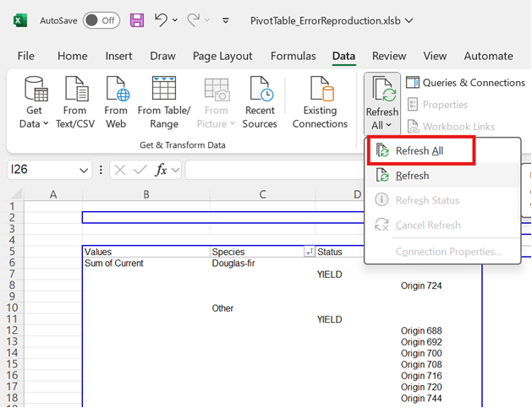The height and width of the screenshot is (408, 532).
Task: Click the Redo arrow icon
Action: pyautogui.click(x=194, y=20)
